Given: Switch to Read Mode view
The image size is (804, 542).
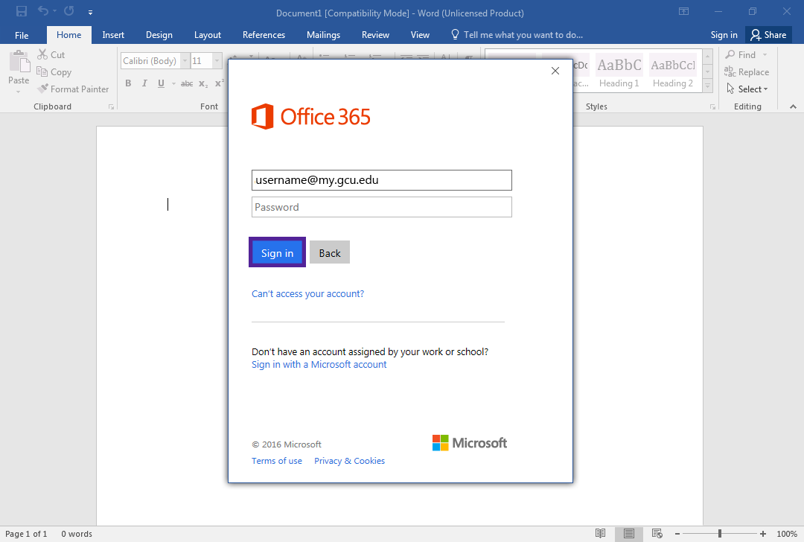Looking at the screenshot, I should (601, 534).
